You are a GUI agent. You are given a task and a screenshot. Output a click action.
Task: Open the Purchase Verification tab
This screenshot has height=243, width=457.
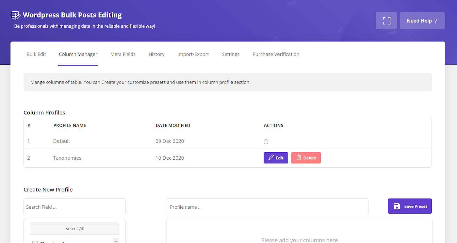click(276, 54)
